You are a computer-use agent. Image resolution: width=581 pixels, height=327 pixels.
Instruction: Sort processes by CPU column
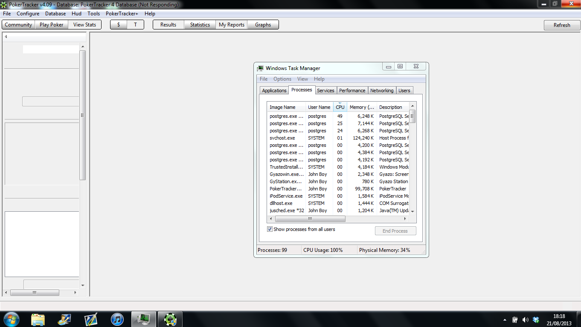(x=340, y=107)
